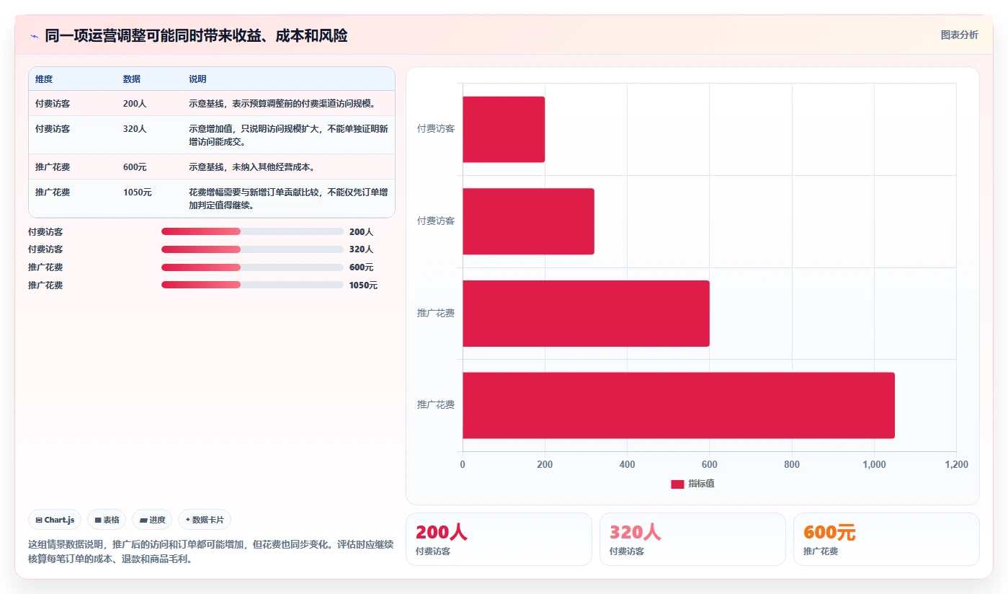Click the footer paragraph starting 这组情景数据说明

[x=211, y=551]
